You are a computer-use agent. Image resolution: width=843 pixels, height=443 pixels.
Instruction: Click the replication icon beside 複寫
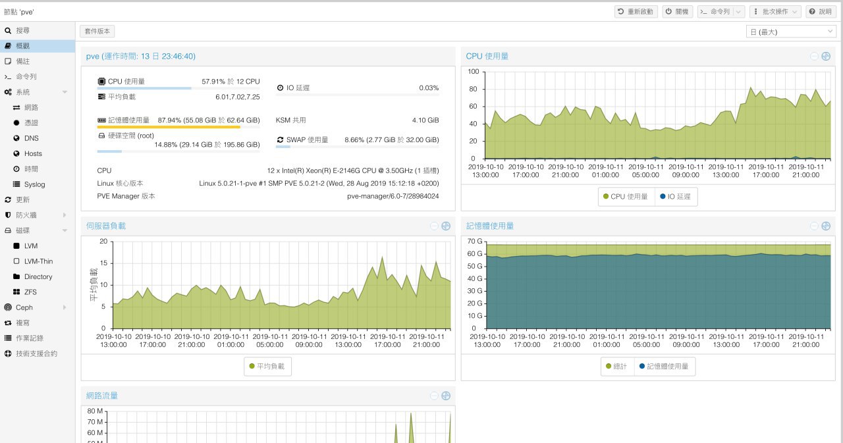click(x=8, y=323)
